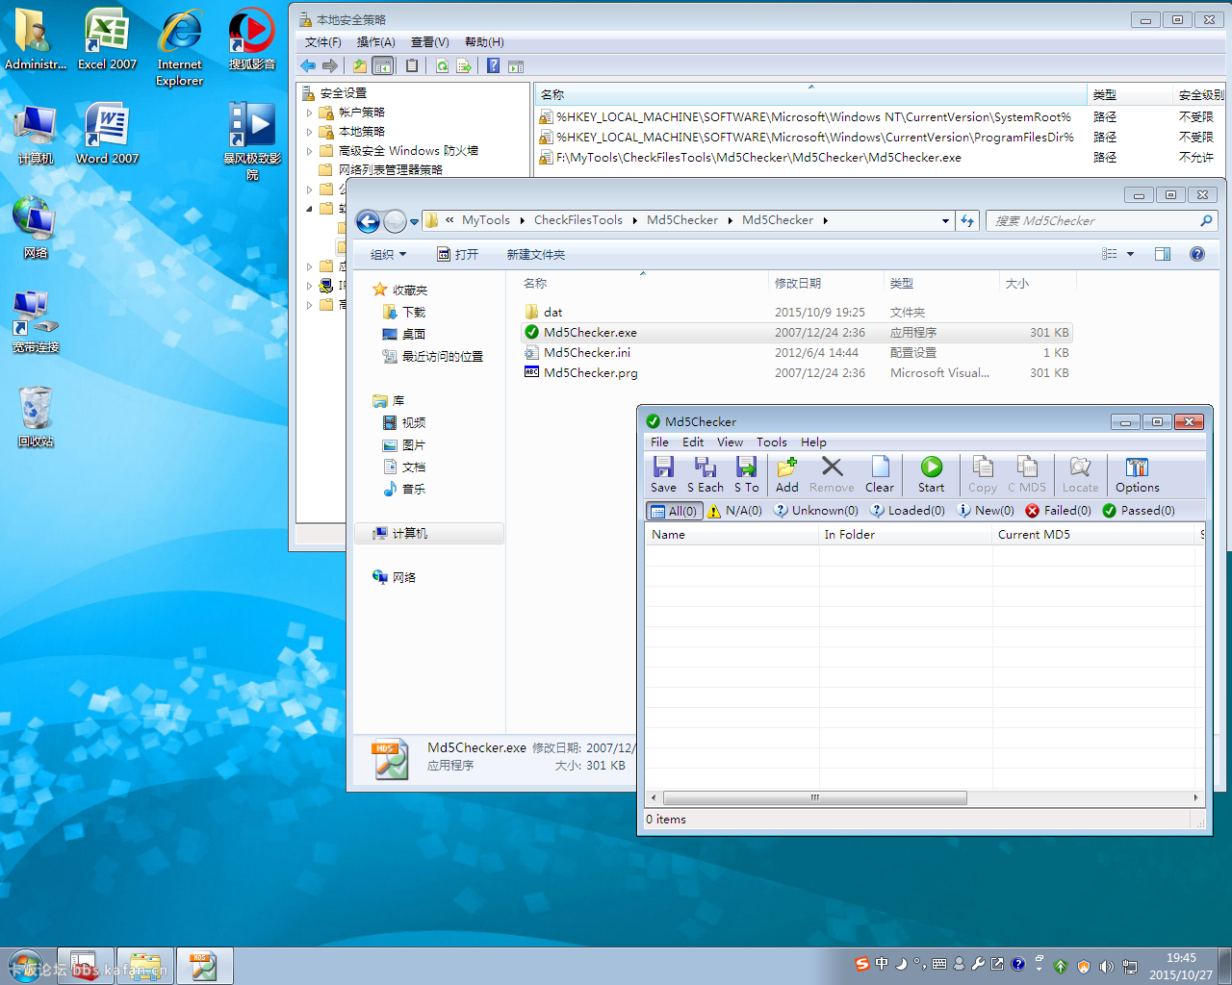Open the recent pages dropdown beside forward button

click(415, 221)
